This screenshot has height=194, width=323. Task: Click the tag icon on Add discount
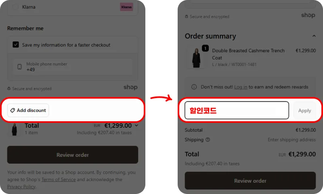(13, 110)
